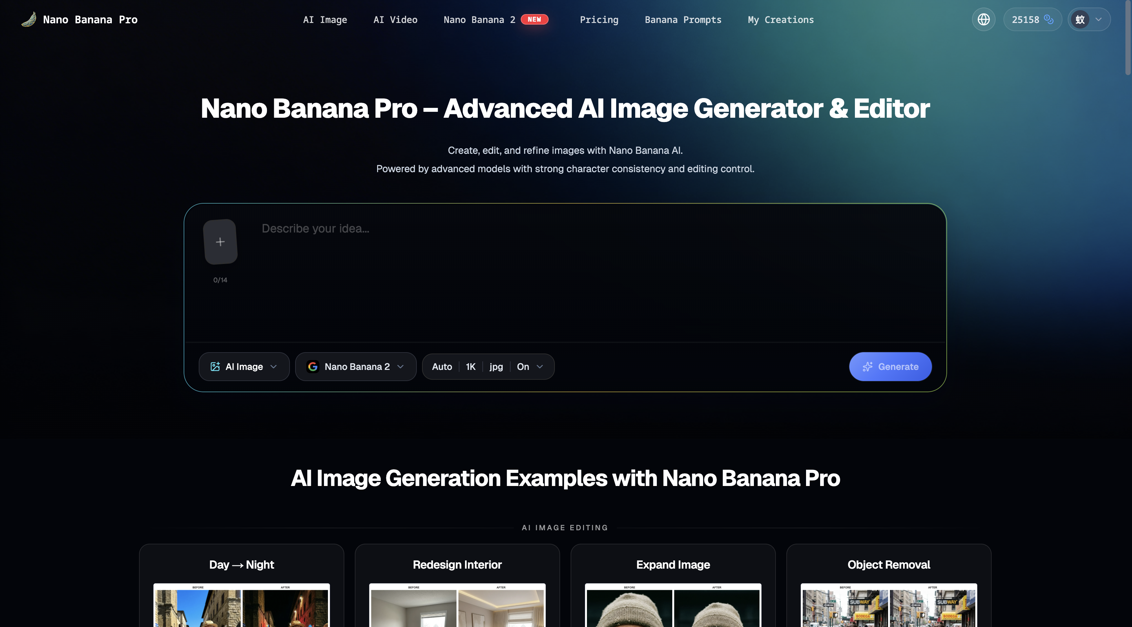Screen dimensions: 1132x627
Task: Open My Creations
Action: click(781, 19)
